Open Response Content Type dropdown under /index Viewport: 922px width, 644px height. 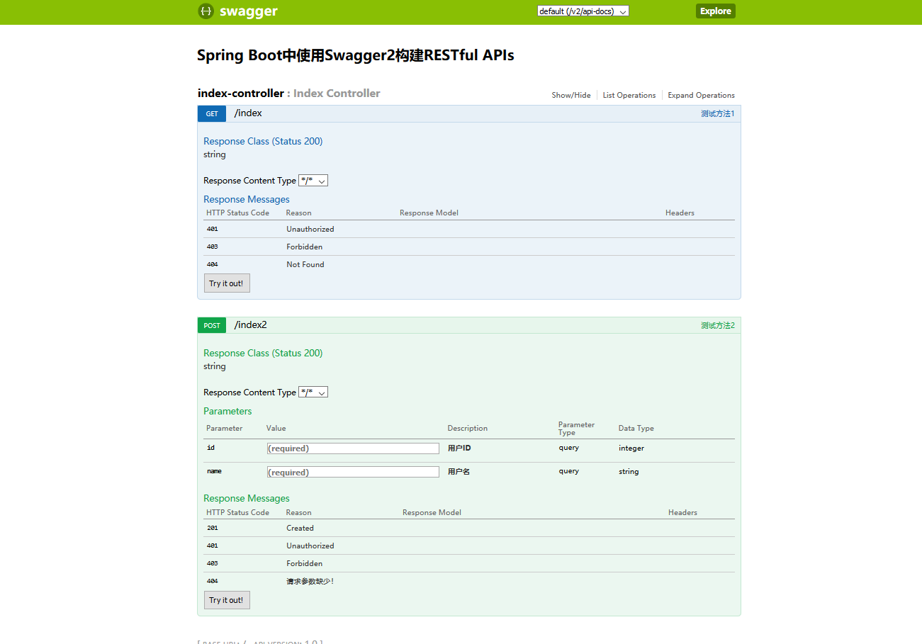tap(313, 181)
